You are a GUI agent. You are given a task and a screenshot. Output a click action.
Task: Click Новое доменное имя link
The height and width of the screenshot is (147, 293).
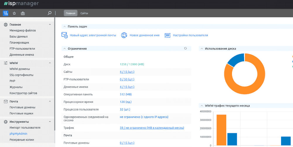point(144,35)
